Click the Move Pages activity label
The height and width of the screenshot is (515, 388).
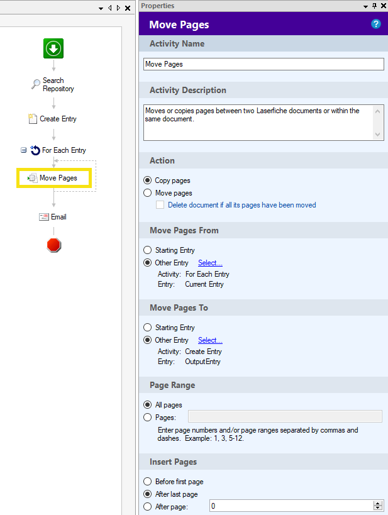click(x=58, y=178)
